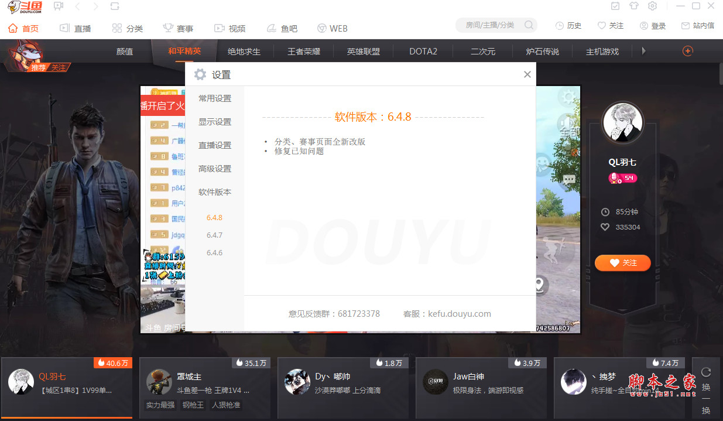Image resolution: width=723 pixels, height=421 pixels.
Task: Expand more categories with right arrow
Action: coord(643,51)
